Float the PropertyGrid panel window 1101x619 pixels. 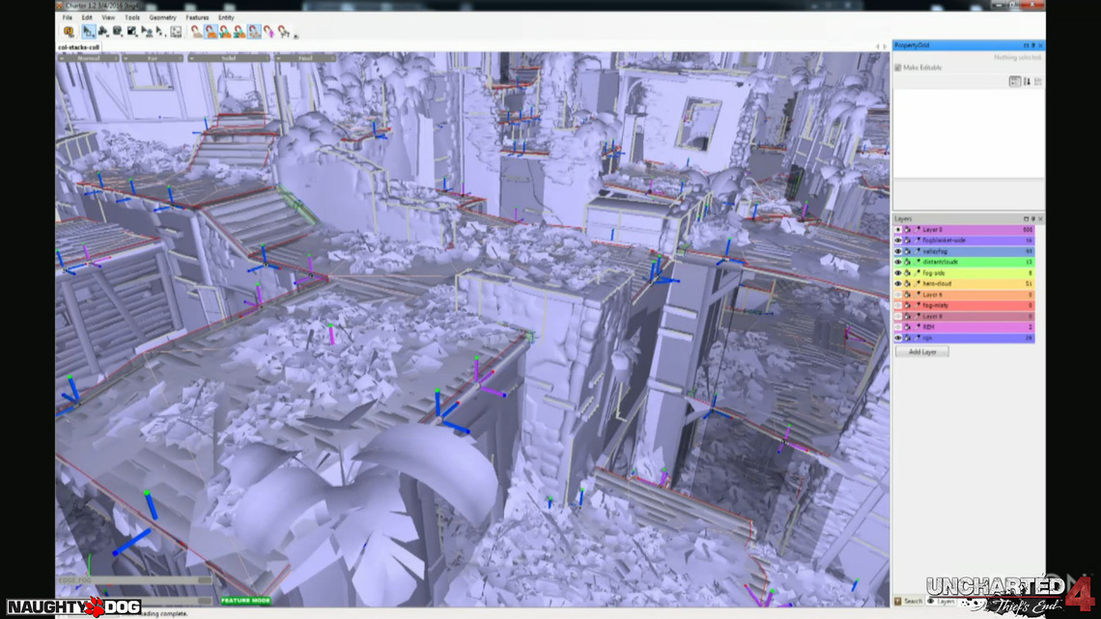click(1026, 45)
